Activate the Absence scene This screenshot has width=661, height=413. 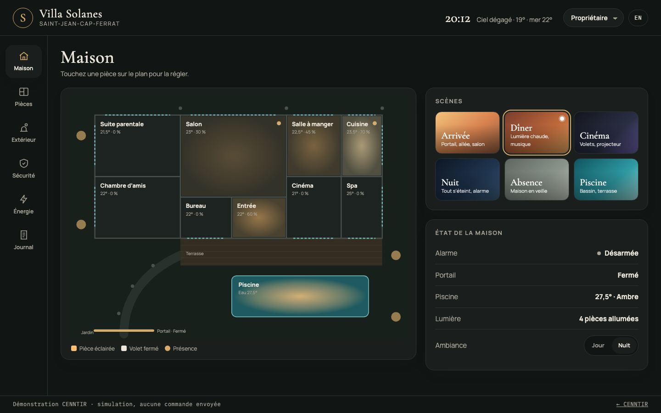pos(537,179)
